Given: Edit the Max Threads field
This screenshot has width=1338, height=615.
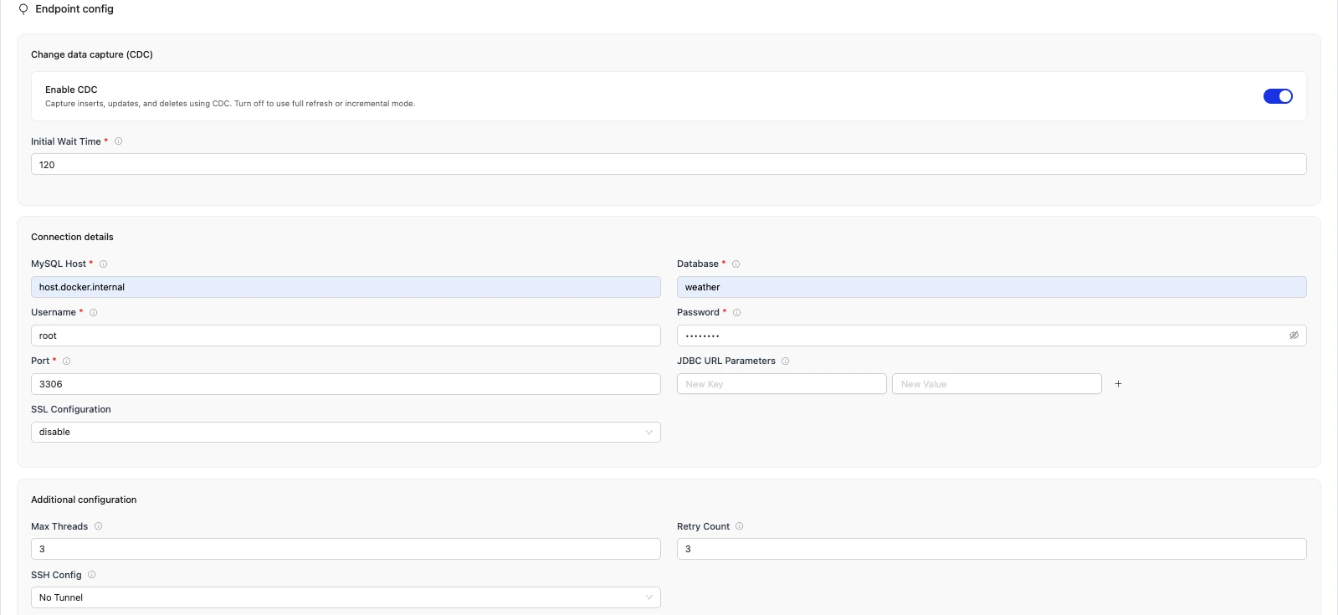Looking at the screenshot, I should [x=346, y=549].
